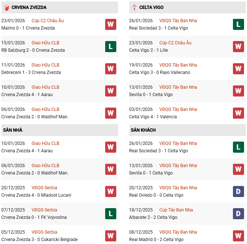Click W badge for Celta Vigo 4-1 Valencia
The height and width of the screenshot is (244, 247).
point(238,113)
